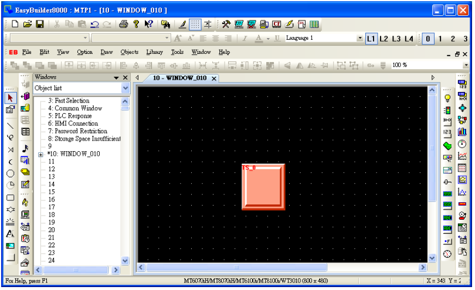Insert a bar graph object
Screen dimensions: 475x290
(x=462, y=131)
